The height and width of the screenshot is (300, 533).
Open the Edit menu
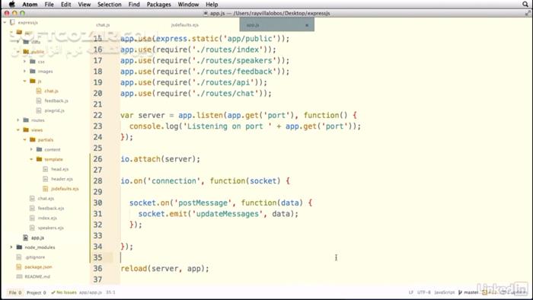[x=66, y=5]
